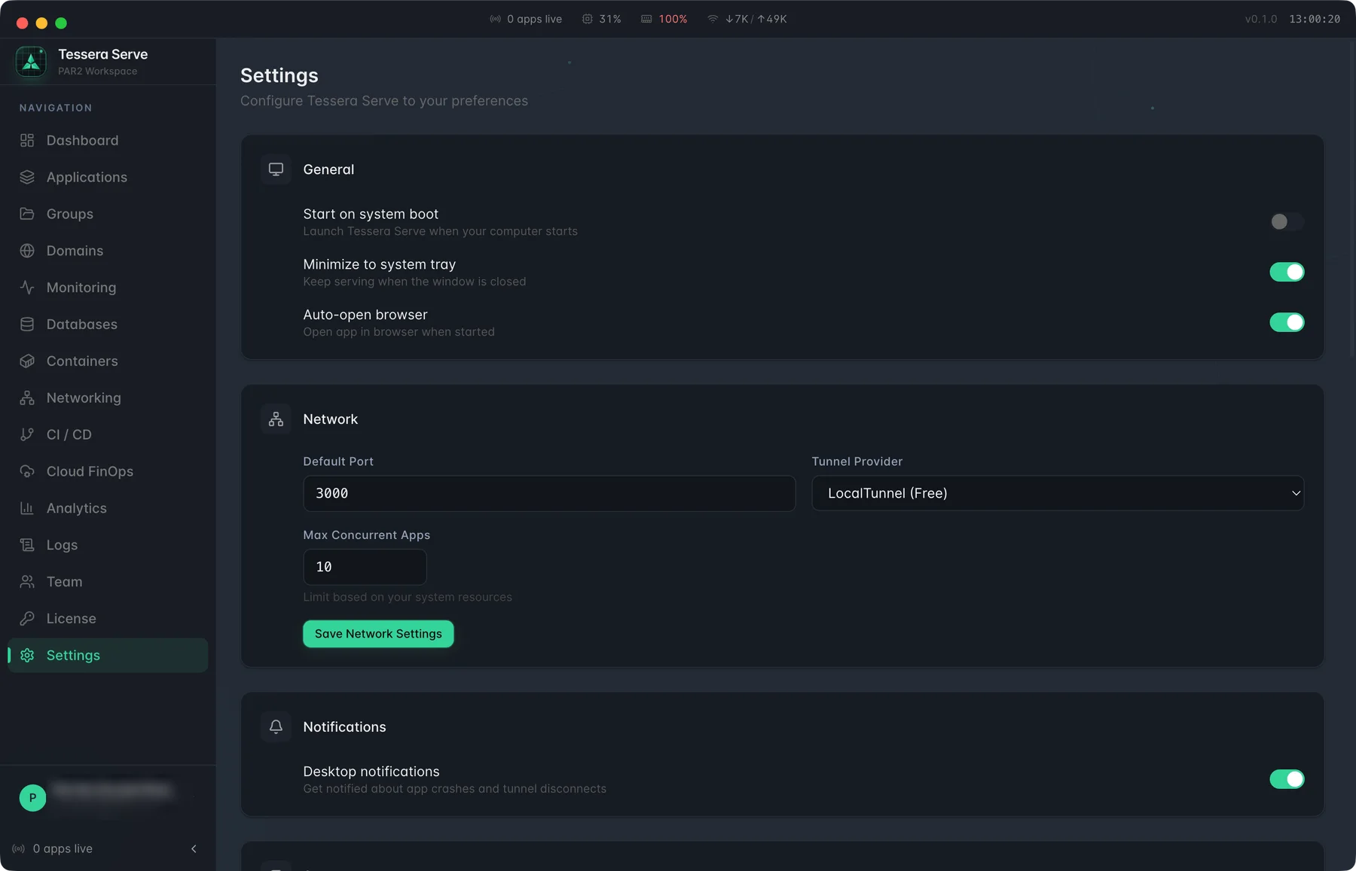Click the Networking nodes icon in sidebar
The width and height of the screenshot is (1356, 871).
click(x=27, y=398)
